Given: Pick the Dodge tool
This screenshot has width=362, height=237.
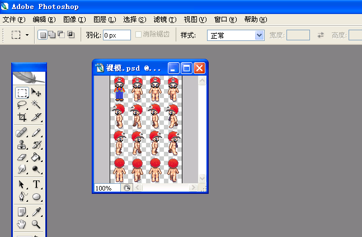Looking at the screenshot, I should coord(36,169).
